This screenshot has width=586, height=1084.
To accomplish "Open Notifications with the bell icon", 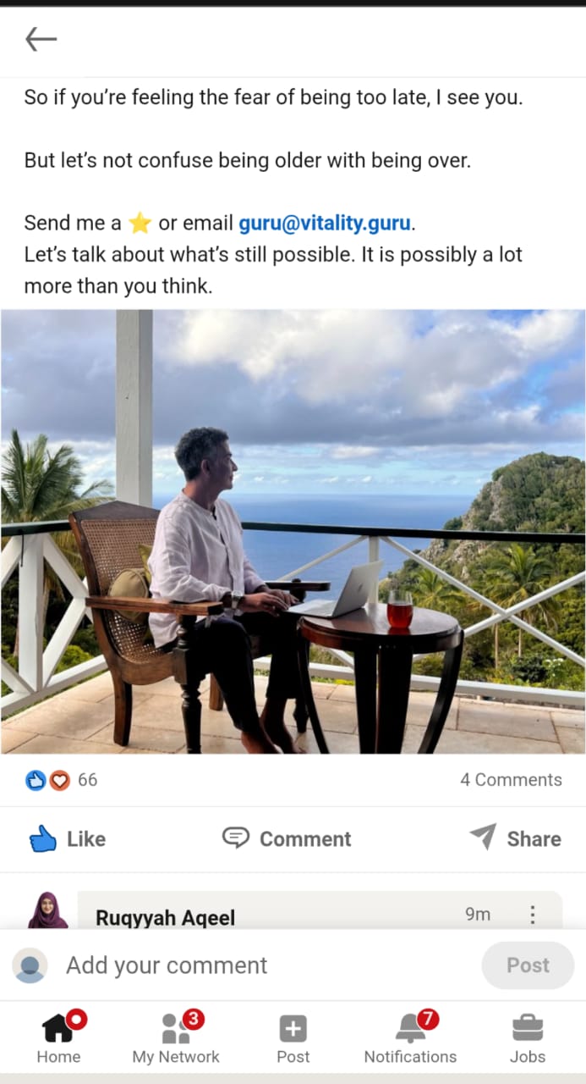I will [410, 1037].
